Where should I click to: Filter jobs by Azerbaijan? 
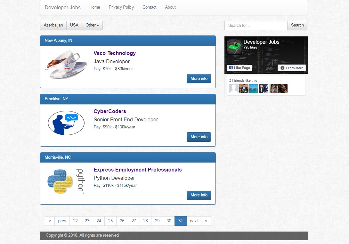click(x=53, y=25)
